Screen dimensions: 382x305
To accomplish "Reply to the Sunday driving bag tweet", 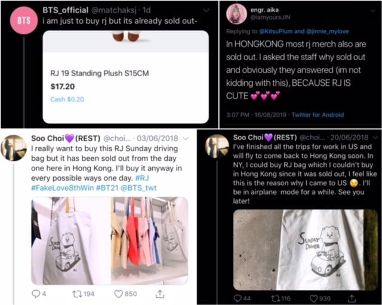I will 36,294.
